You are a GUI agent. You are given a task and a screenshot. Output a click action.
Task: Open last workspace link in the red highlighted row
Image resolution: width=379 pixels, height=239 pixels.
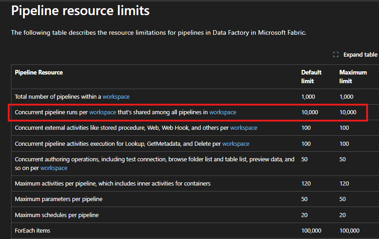(x=223, y=112)
